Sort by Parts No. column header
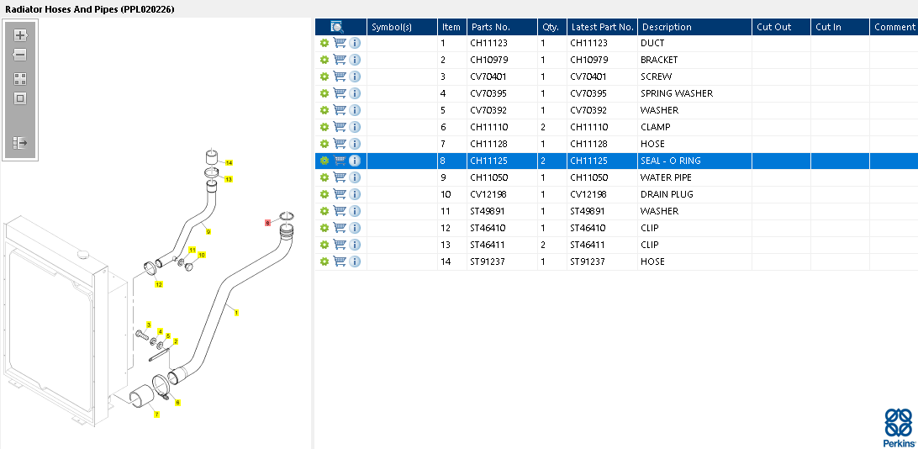Image resolution: width=918 pixels, height=449 pixels. [x=503, y=27]
